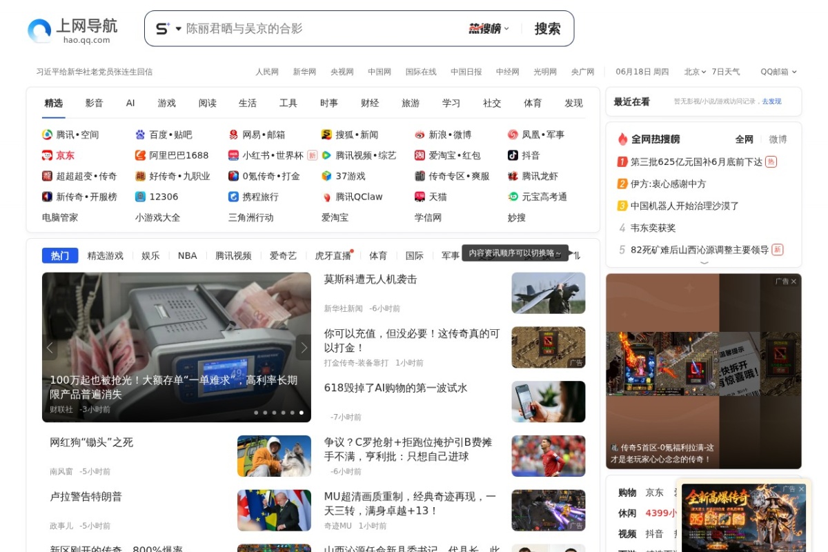Viewport: 828px width, 552px height.
Task: Select the 娱乐 news tab
Action: (150, 255)
